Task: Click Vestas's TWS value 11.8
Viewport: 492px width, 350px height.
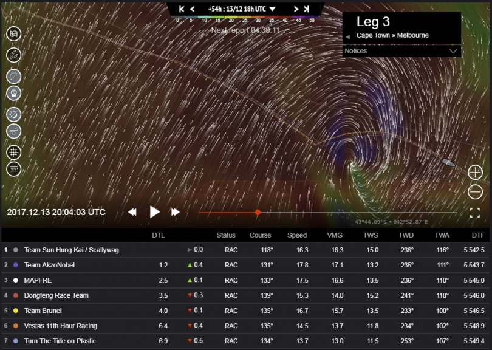Action: coord(373,326)
